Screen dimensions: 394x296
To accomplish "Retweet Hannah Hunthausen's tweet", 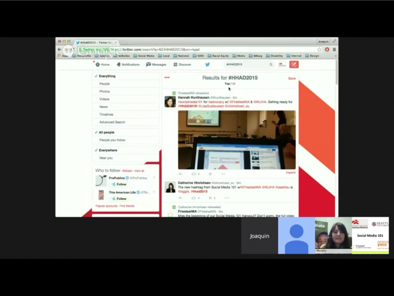I will tap(194, 174).
